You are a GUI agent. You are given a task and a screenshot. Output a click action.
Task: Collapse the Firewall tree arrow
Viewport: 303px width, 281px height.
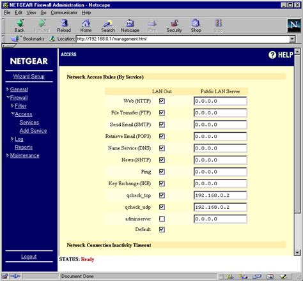coord(8,97)
